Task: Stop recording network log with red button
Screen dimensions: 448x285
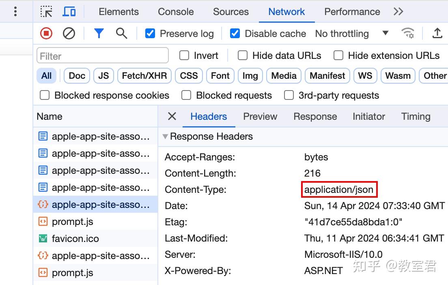Action: pyautogui.click(x=46, y=33)
